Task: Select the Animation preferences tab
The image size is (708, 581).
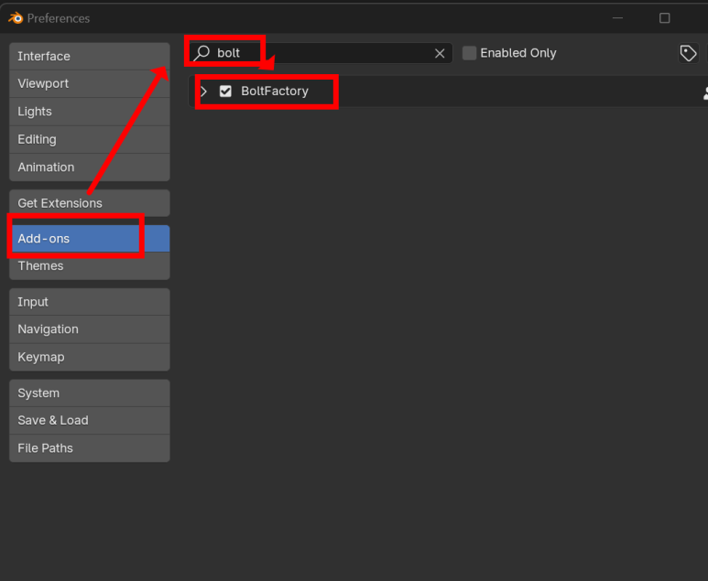Action: pos(90,167)
